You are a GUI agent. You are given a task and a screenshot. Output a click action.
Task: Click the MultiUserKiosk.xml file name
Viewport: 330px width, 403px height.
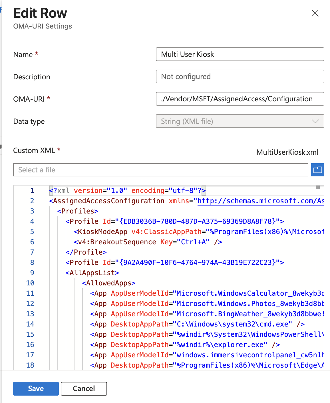(x=287, y=152)
